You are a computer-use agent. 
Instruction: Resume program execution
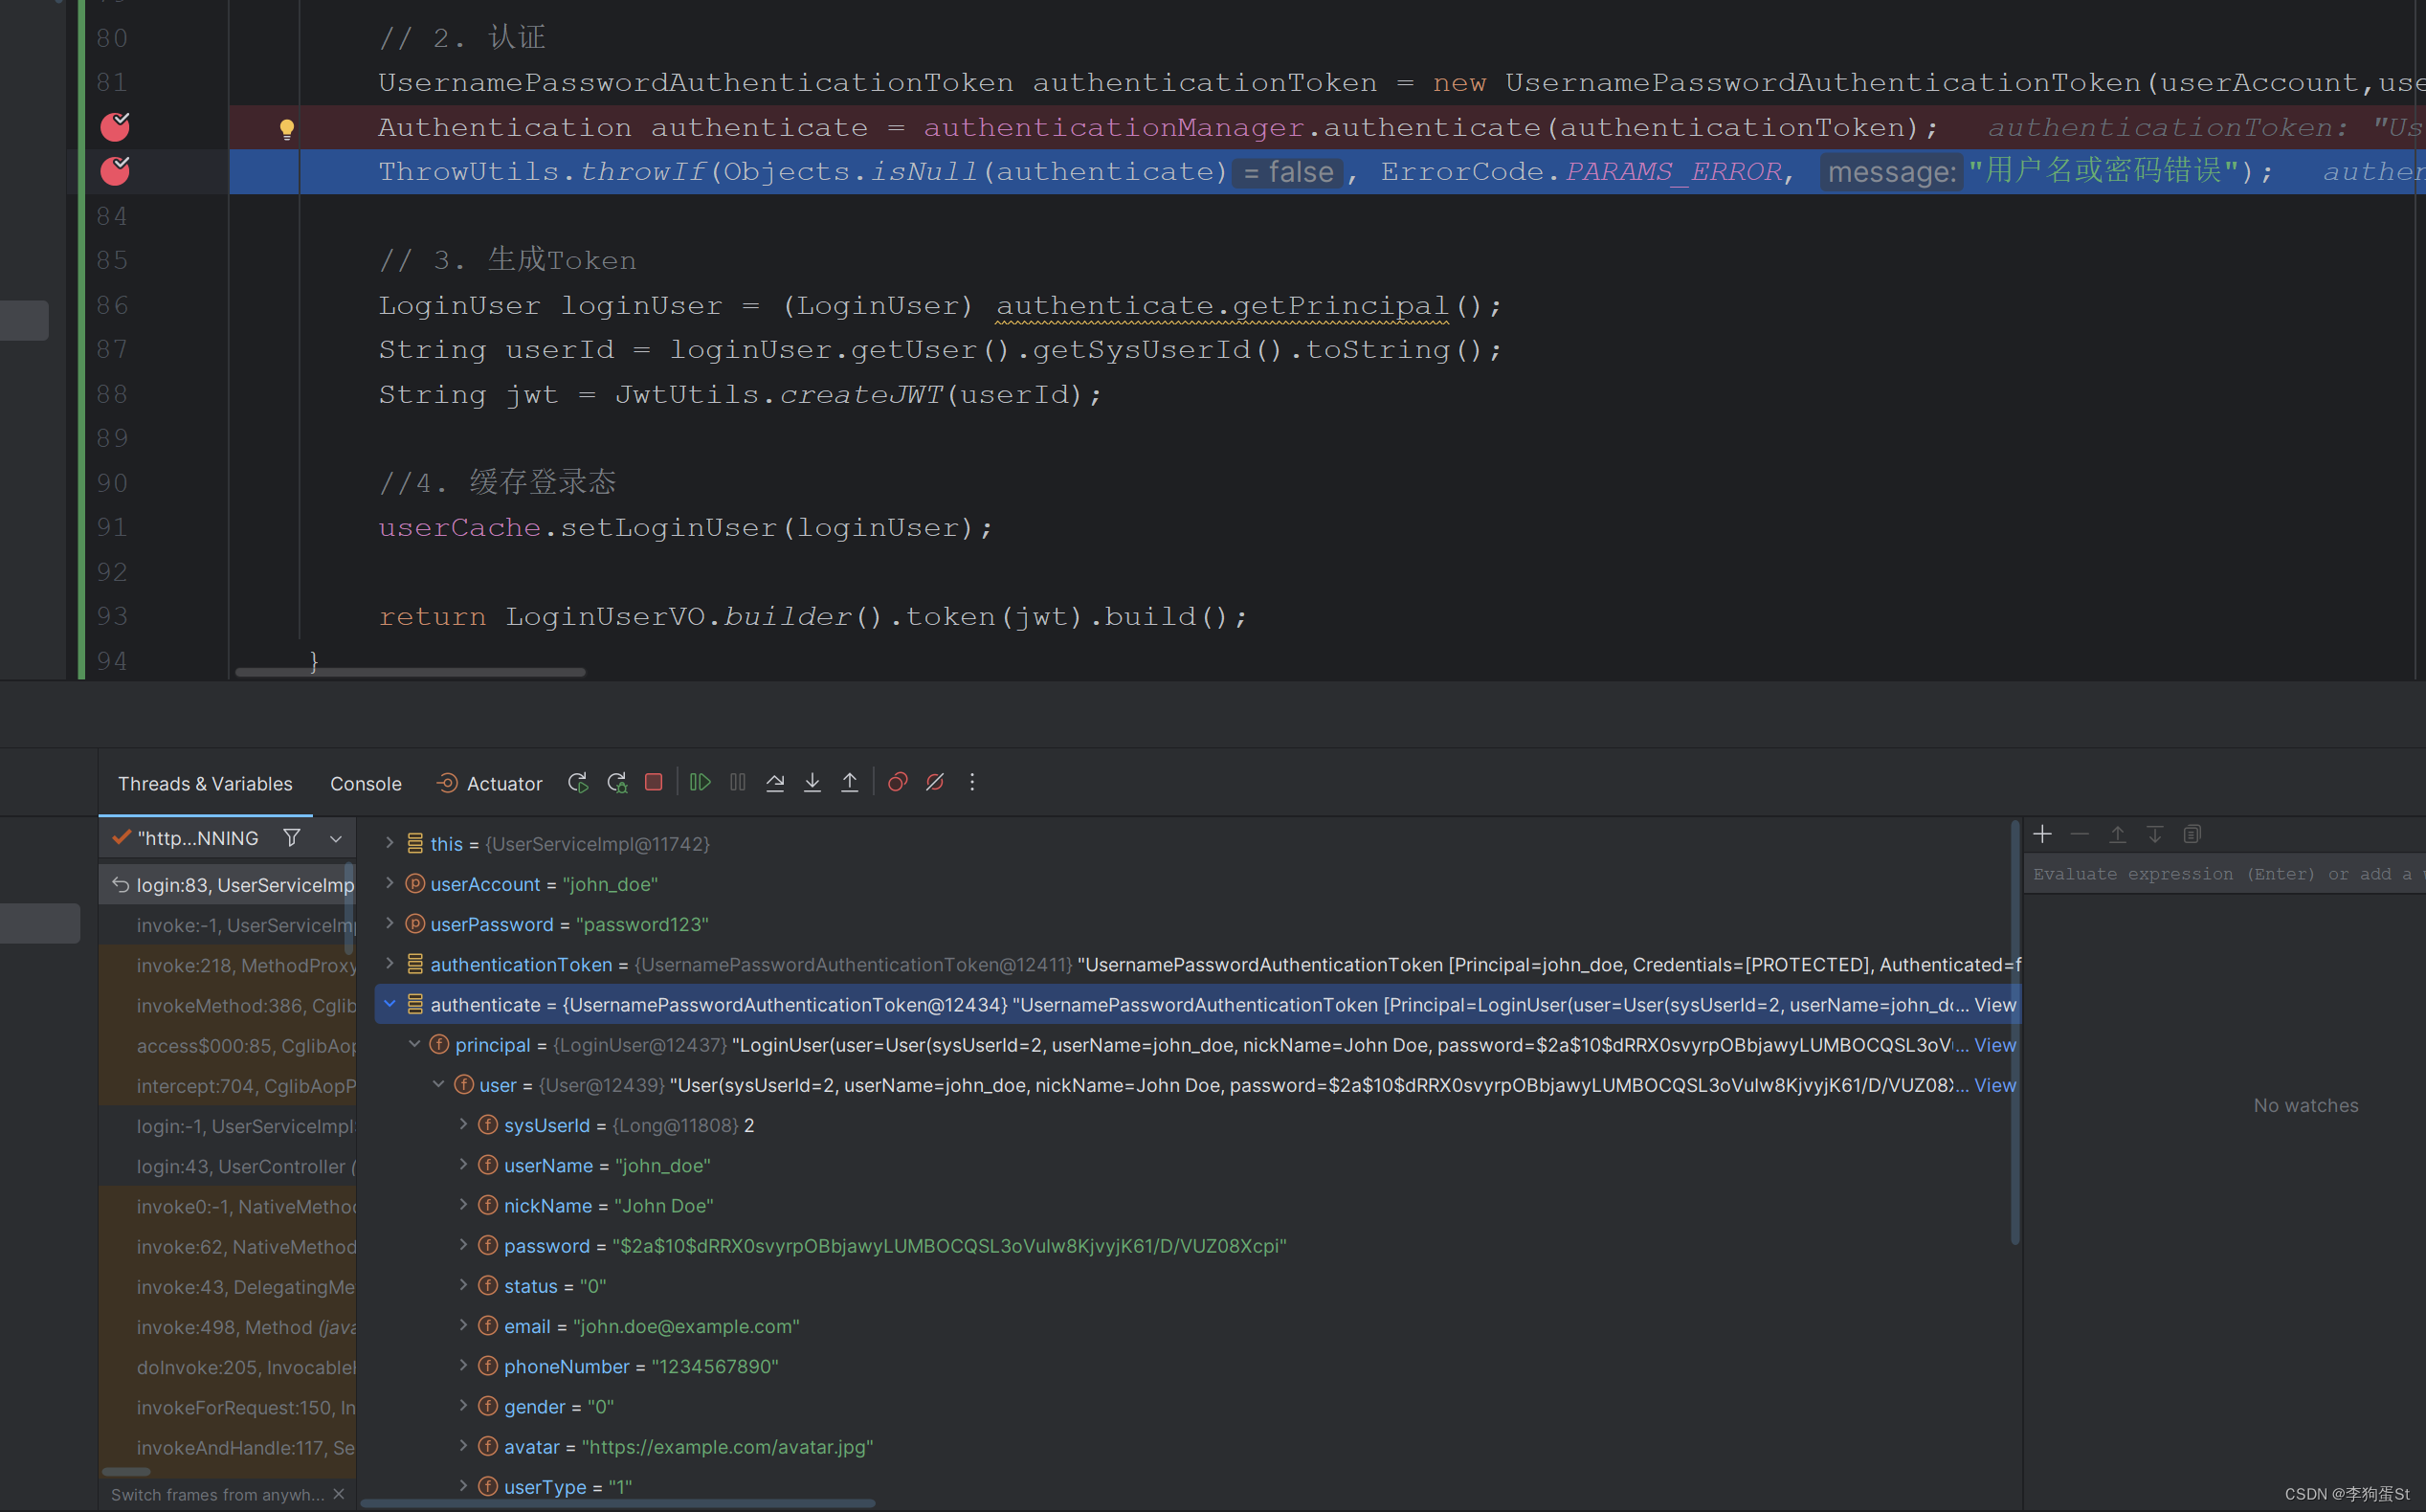click(x=700, y=782)
